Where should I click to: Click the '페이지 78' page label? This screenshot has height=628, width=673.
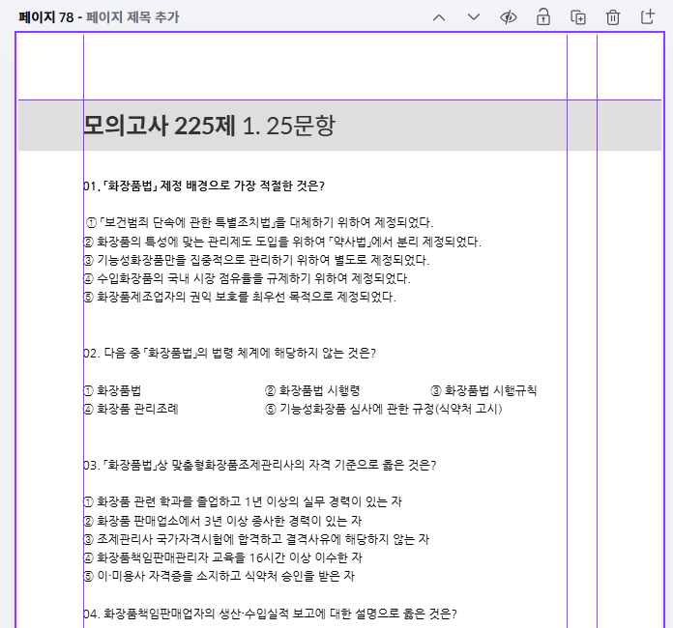tap(45, 17)
